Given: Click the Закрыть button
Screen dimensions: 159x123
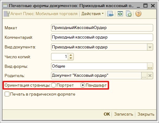Looking at the screenshot, I should tap(146, 114).
